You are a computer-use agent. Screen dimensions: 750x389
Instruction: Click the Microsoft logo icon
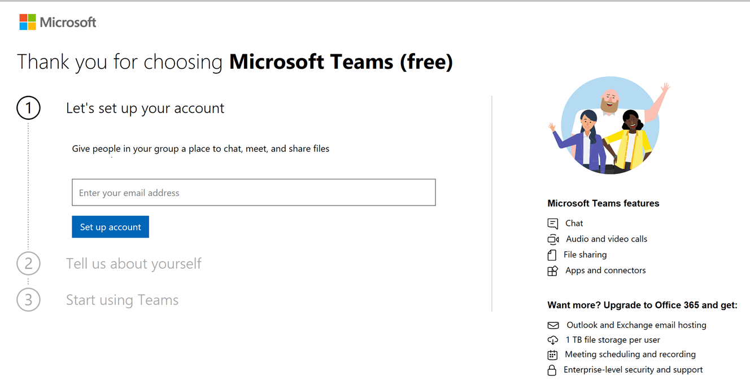point(28,22)
